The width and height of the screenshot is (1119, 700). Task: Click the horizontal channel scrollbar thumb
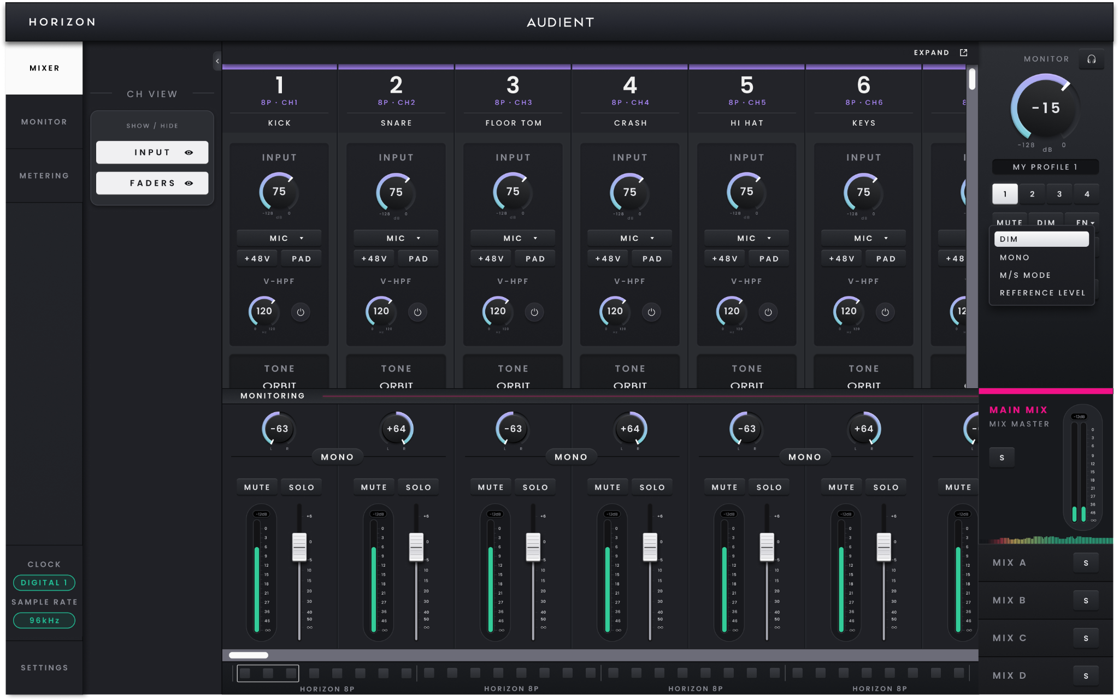(x=249, y=655)
